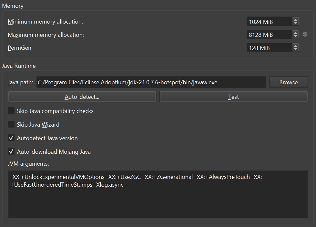Decrease minimum memory allocation with down arrow
Screen dimensions: 316x227
[x=295, y=23]
